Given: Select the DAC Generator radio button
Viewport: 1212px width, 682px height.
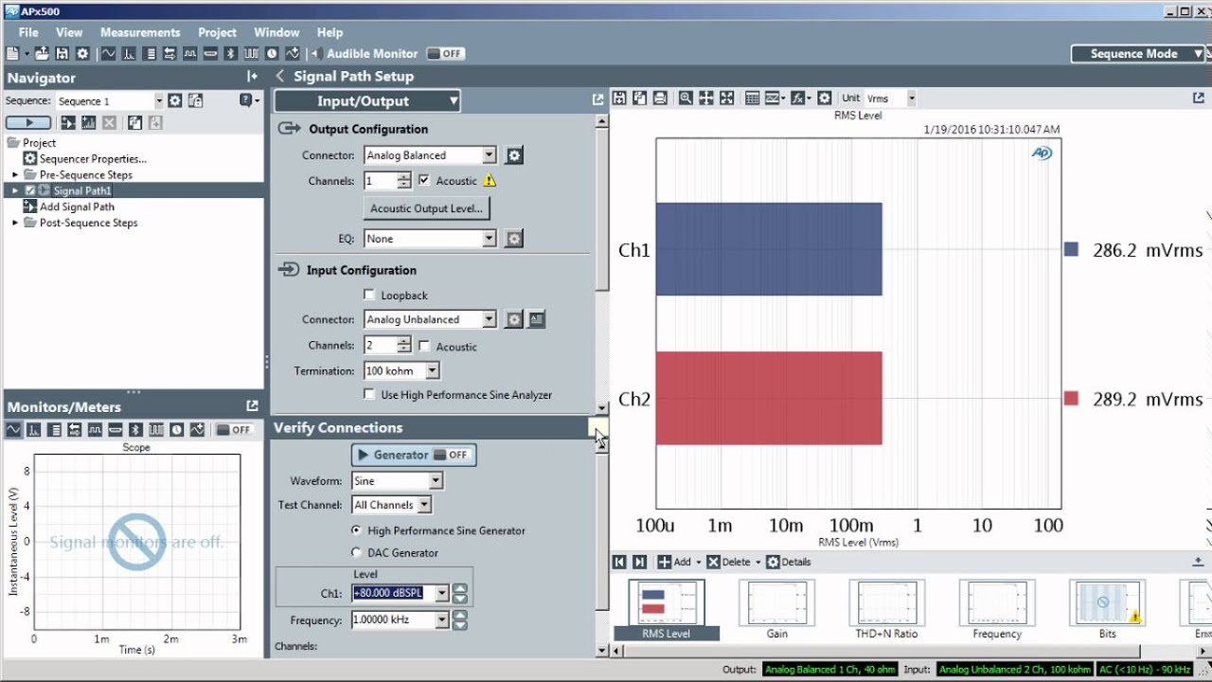Looking at the screenshot, I should [356, 552].
